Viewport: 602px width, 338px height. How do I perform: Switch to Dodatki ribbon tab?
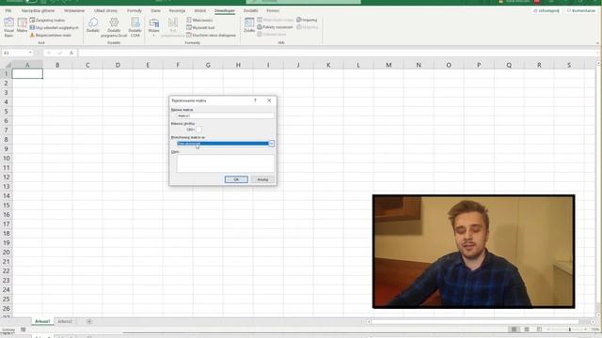[x=250, y=10]
